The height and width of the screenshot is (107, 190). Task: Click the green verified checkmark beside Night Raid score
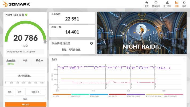pyautogui.click(x=26, y=15)
